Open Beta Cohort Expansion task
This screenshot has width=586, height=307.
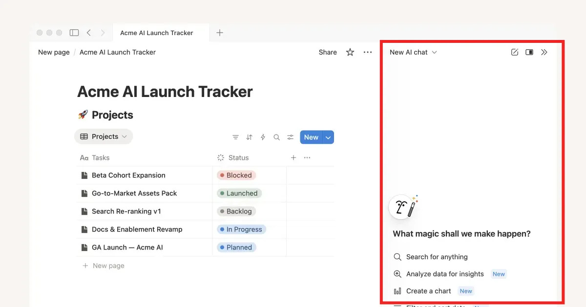[x=128, y=175]
